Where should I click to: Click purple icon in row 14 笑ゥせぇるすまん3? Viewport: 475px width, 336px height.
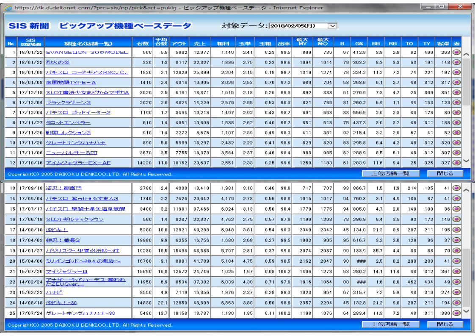(x=456, y=198)
